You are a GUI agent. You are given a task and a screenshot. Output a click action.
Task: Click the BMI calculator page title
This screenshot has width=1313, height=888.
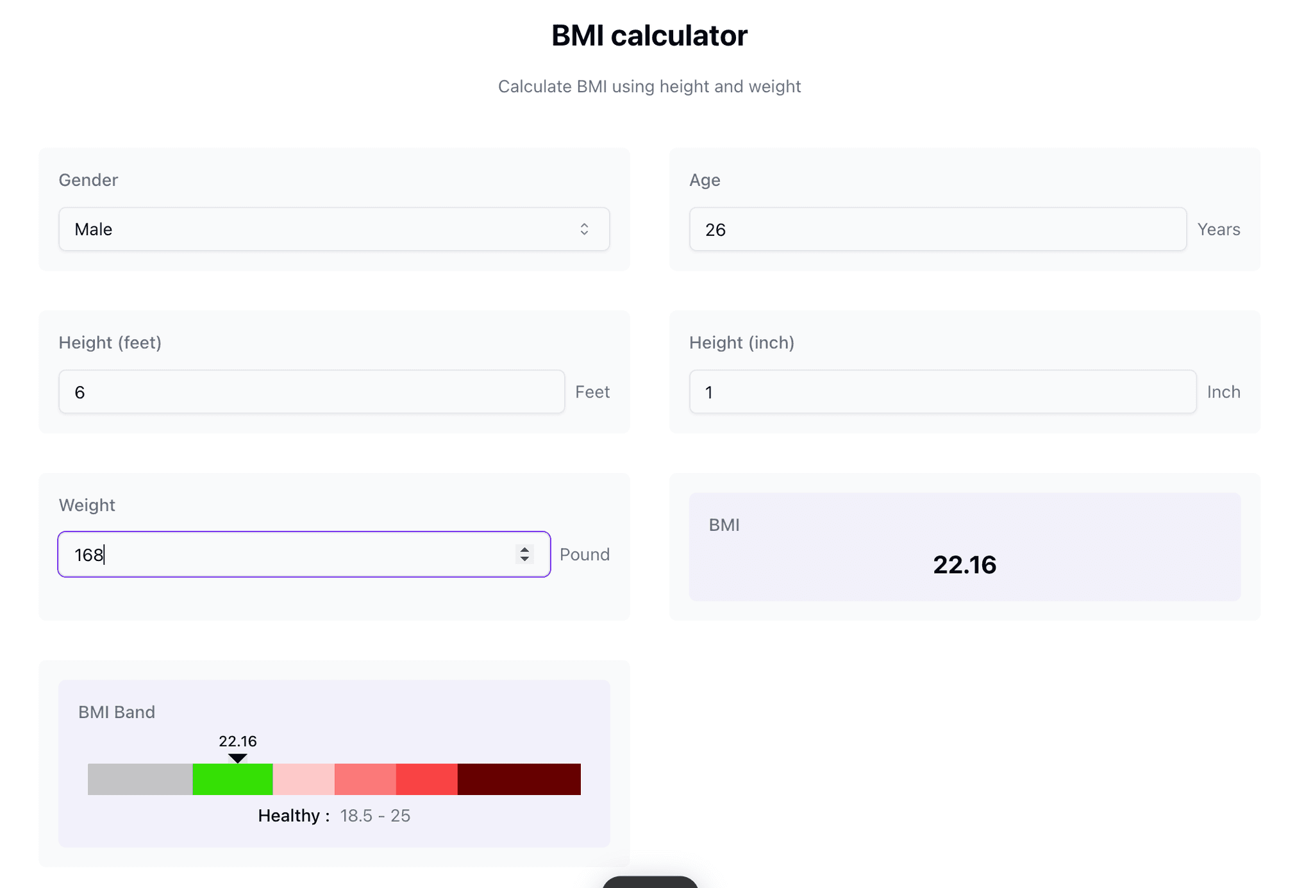pyautogui.click(x=649, y=35)
